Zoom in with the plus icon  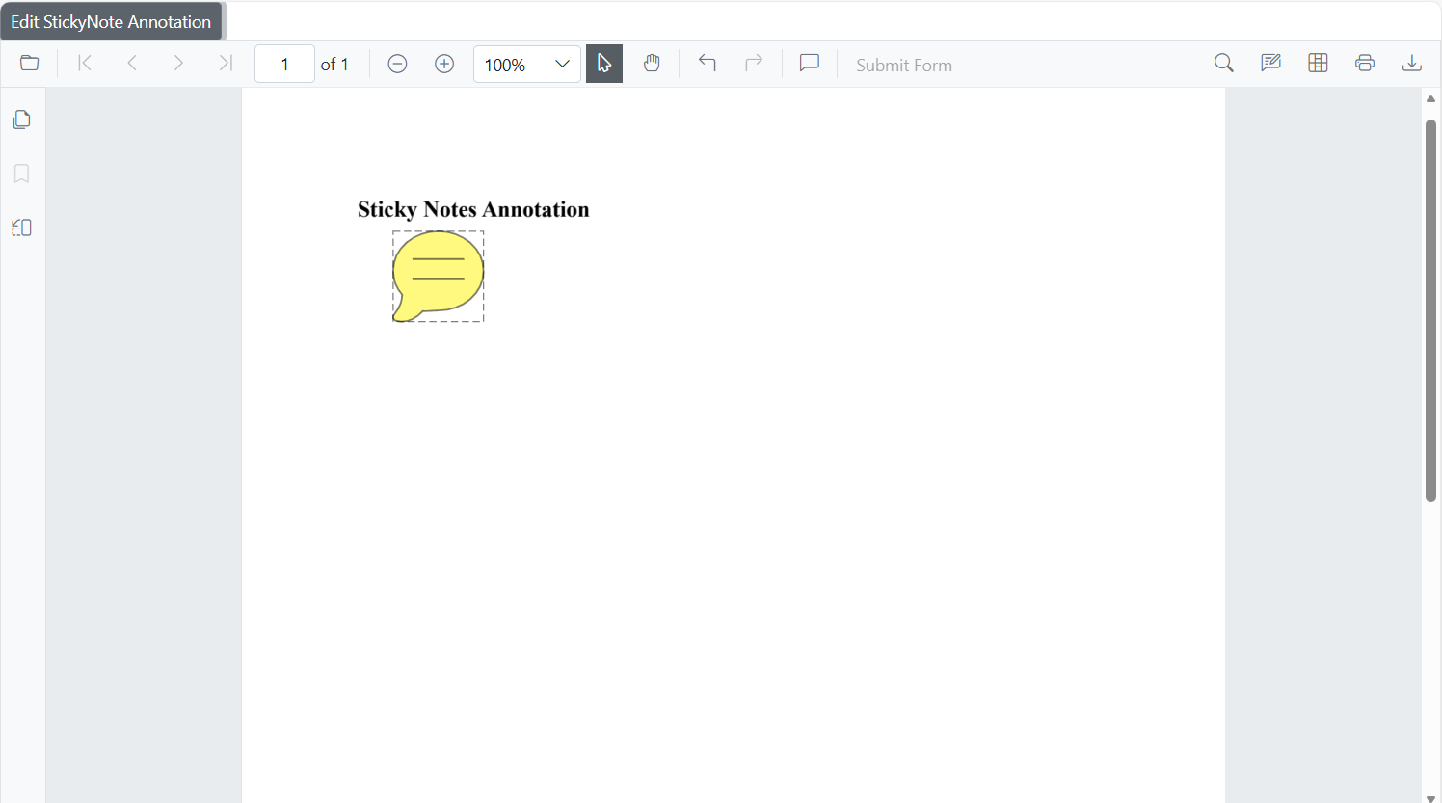[x=444, y=64]
